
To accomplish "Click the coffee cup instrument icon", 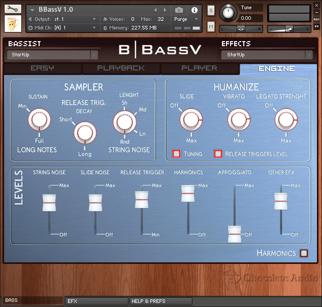I will (x=13, y=24).
